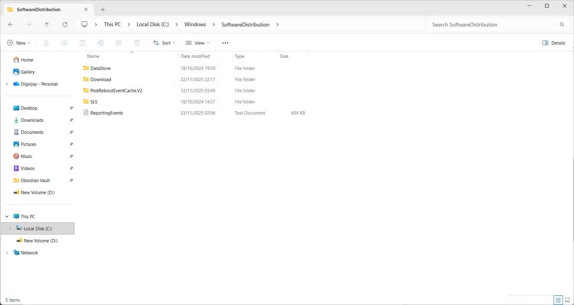Click the Share icon in the toolbar
Screen dimensions: 574x305
pyautogui.click(x=118, y=43)
